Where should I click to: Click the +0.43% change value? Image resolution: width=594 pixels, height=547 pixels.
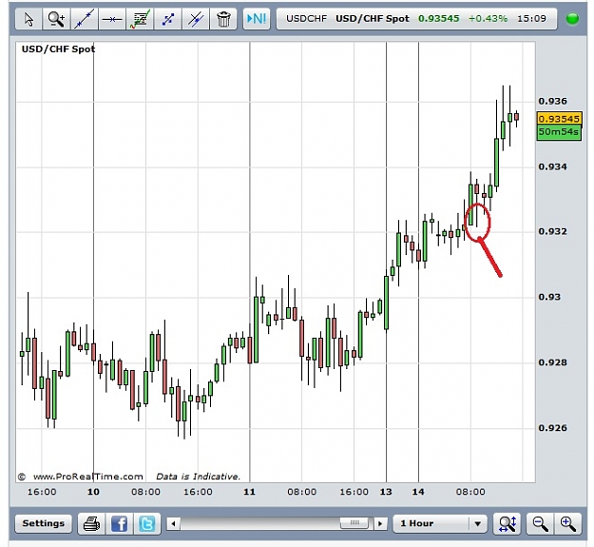(x=488, y=19)
